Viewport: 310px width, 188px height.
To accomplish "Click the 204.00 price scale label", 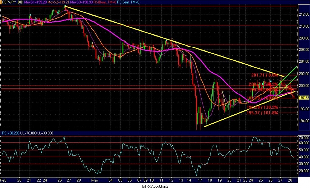I will point(304,62).
